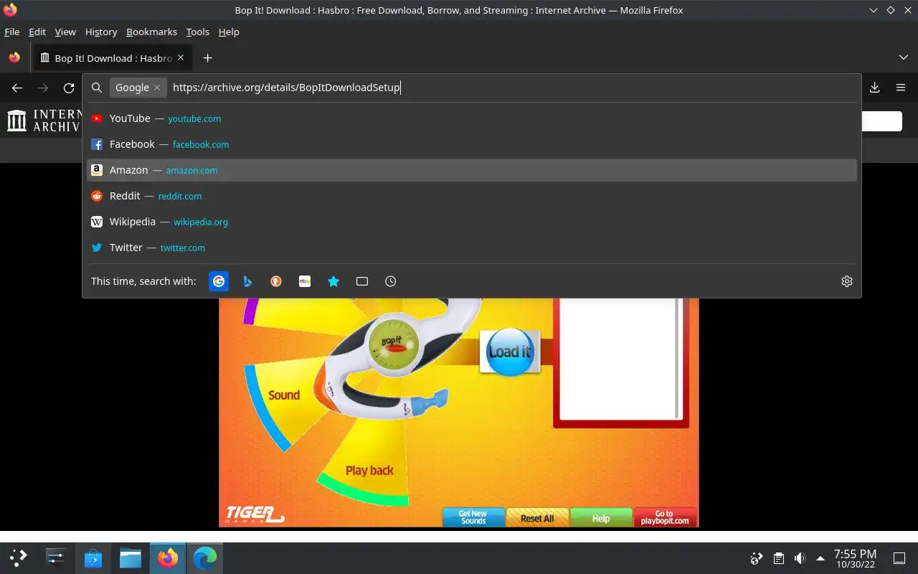The height and width of the screenshot is (574, 918).
Task: Select YouTube suggestion youtube.com
Action: tap(472, 118)
